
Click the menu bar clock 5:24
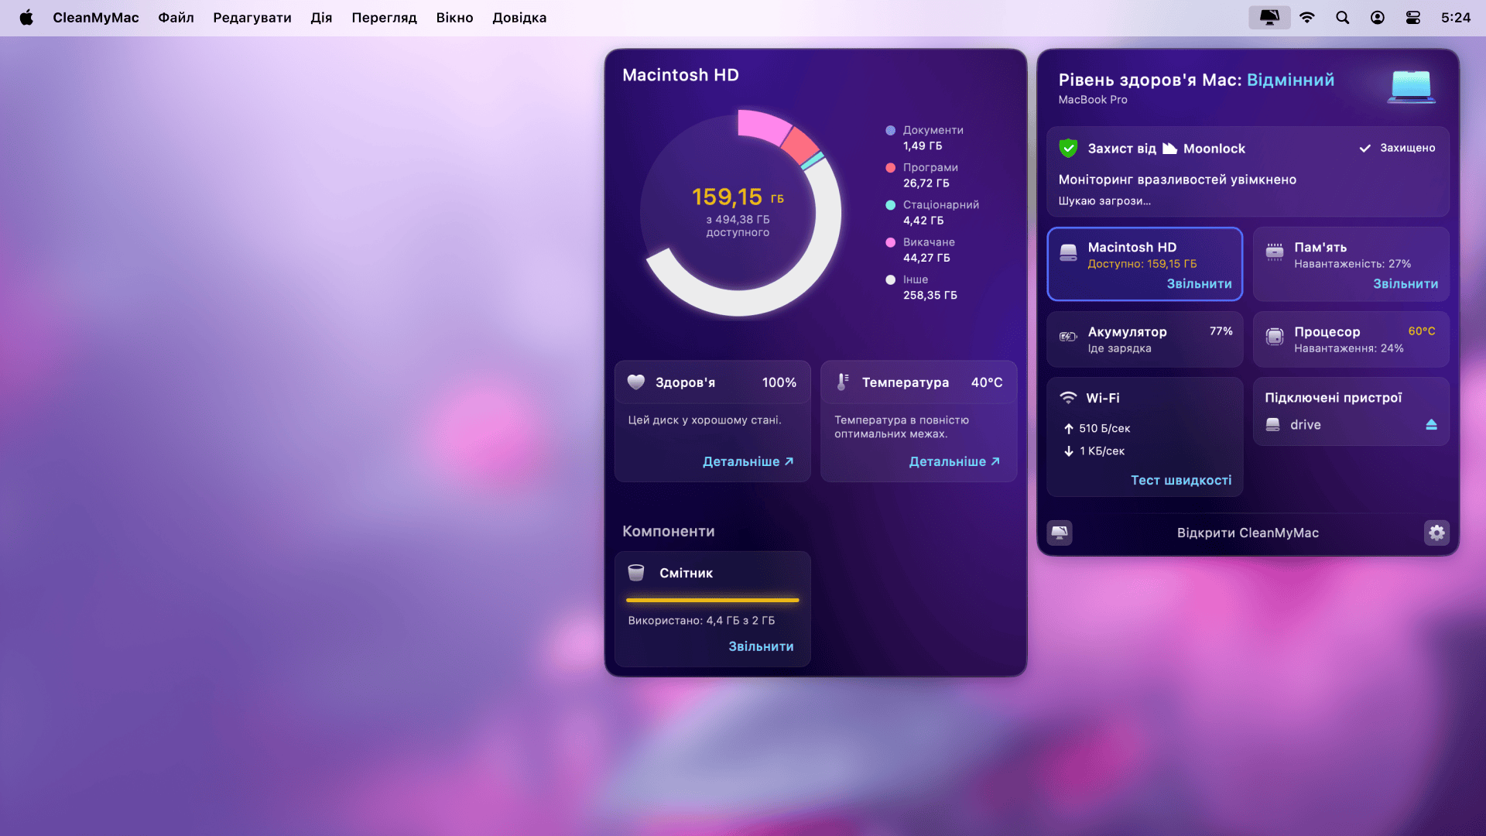point(1456,17)
